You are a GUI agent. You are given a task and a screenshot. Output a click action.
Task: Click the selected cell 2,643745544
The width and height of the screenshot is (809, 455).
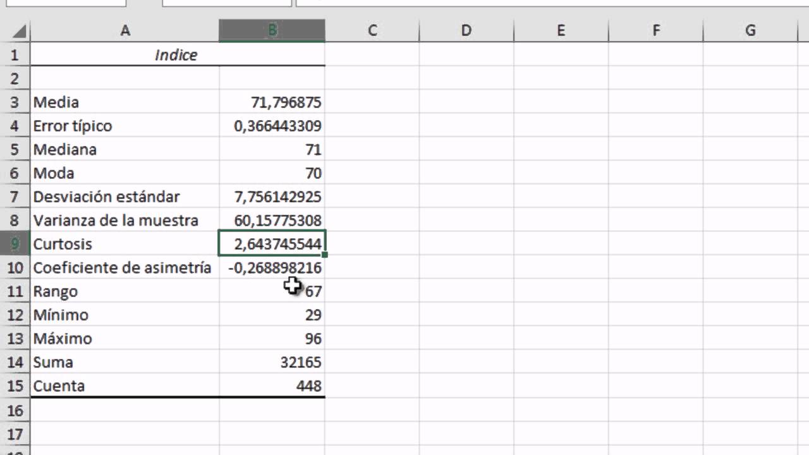coord(272,244)
